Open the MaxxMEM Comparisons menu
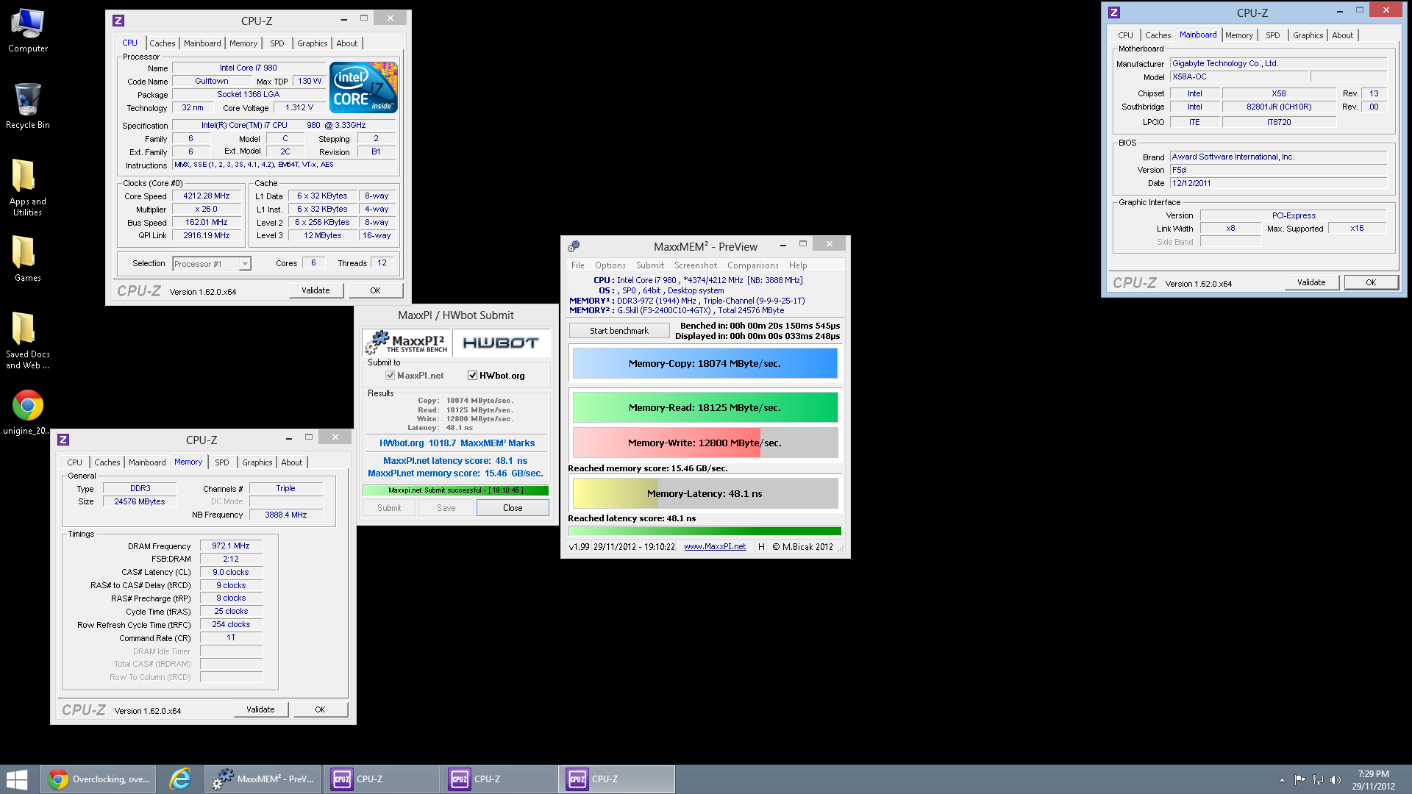1412x794 pixels. coord(753,265)
